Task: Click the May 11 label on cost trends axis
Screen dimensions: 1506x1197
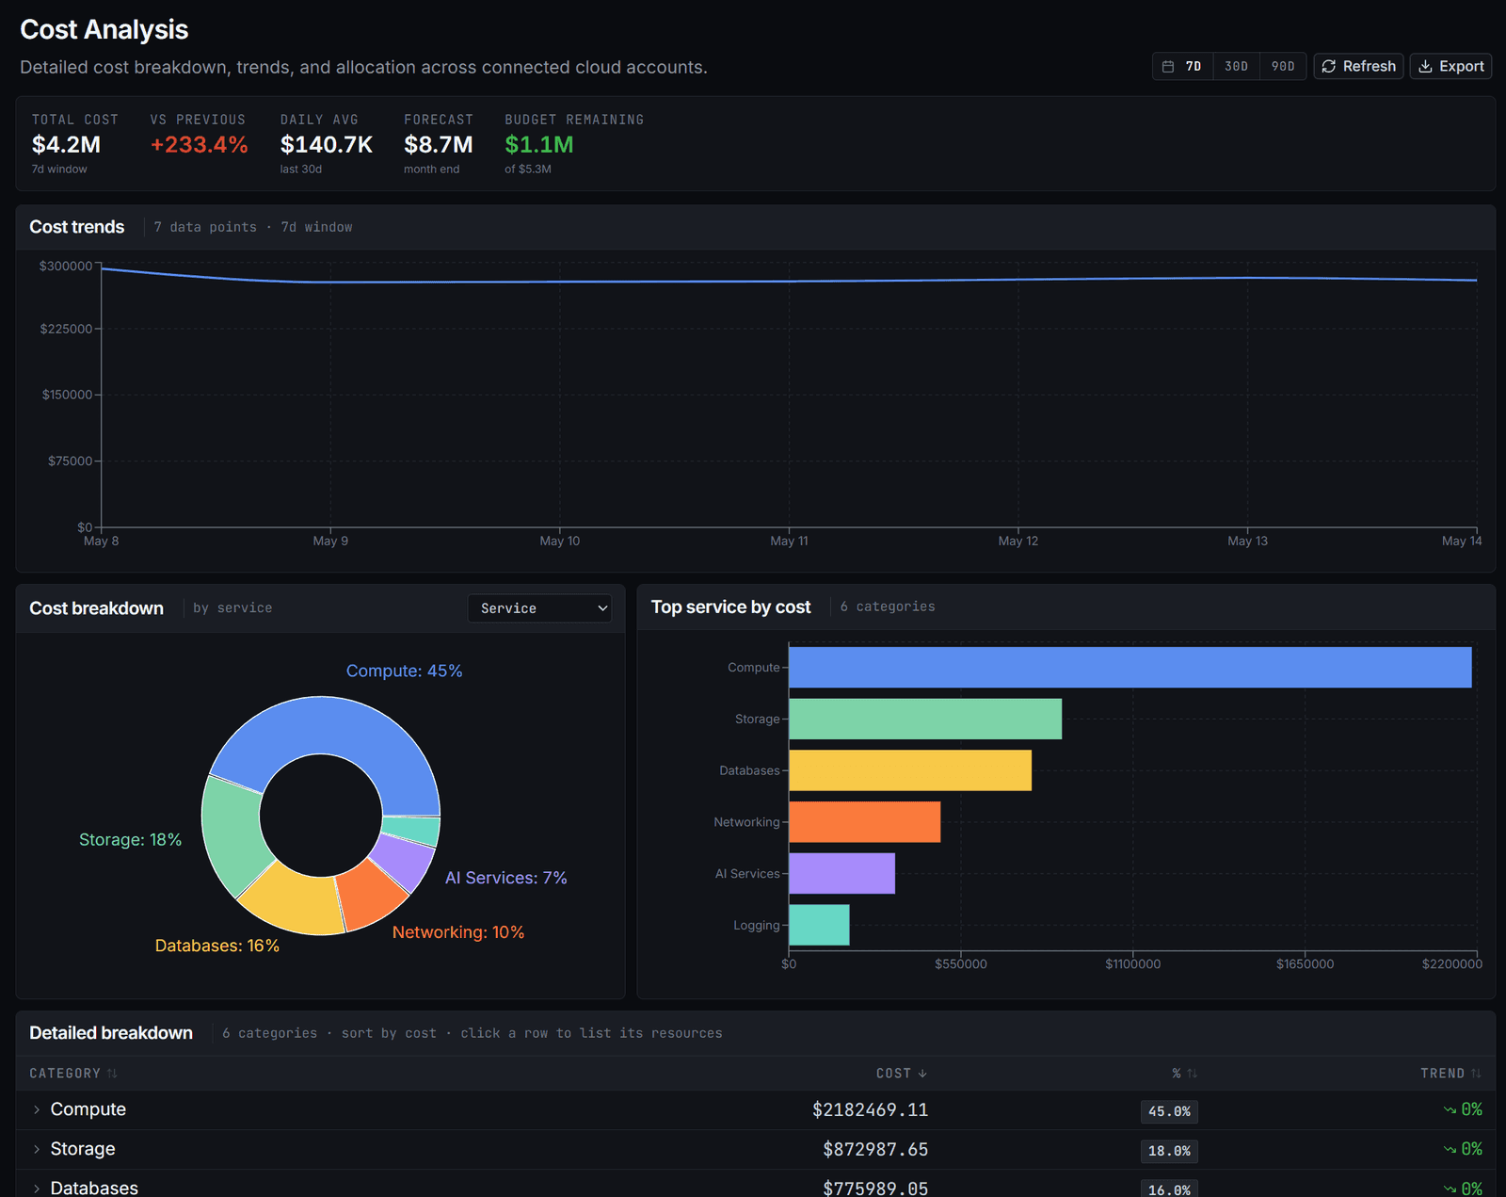Action: pos(789,542)
